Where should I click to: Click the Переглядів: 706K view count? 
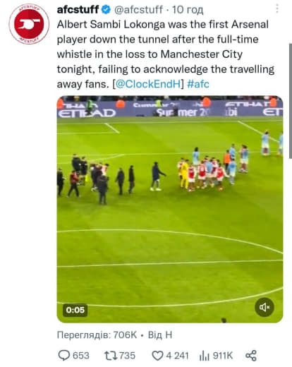pos(97,335)
